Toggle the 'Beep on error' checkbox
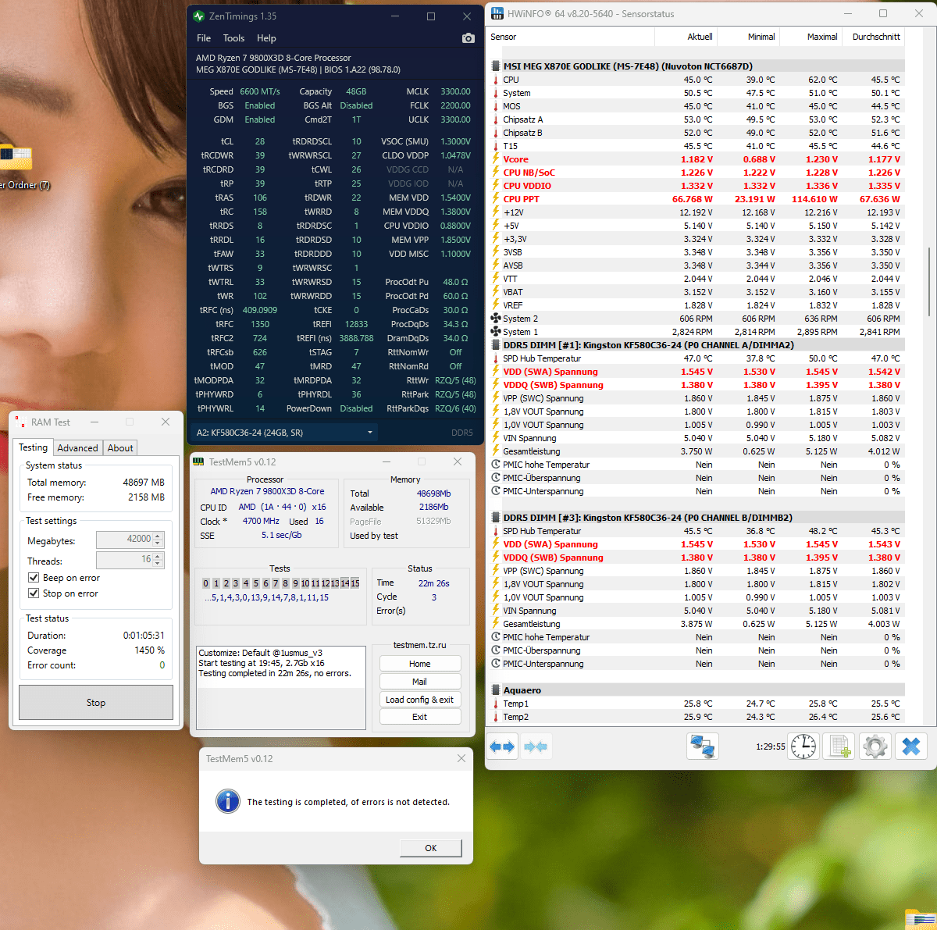Viewport: 937px width, 930px height. [x=34, y=578]
